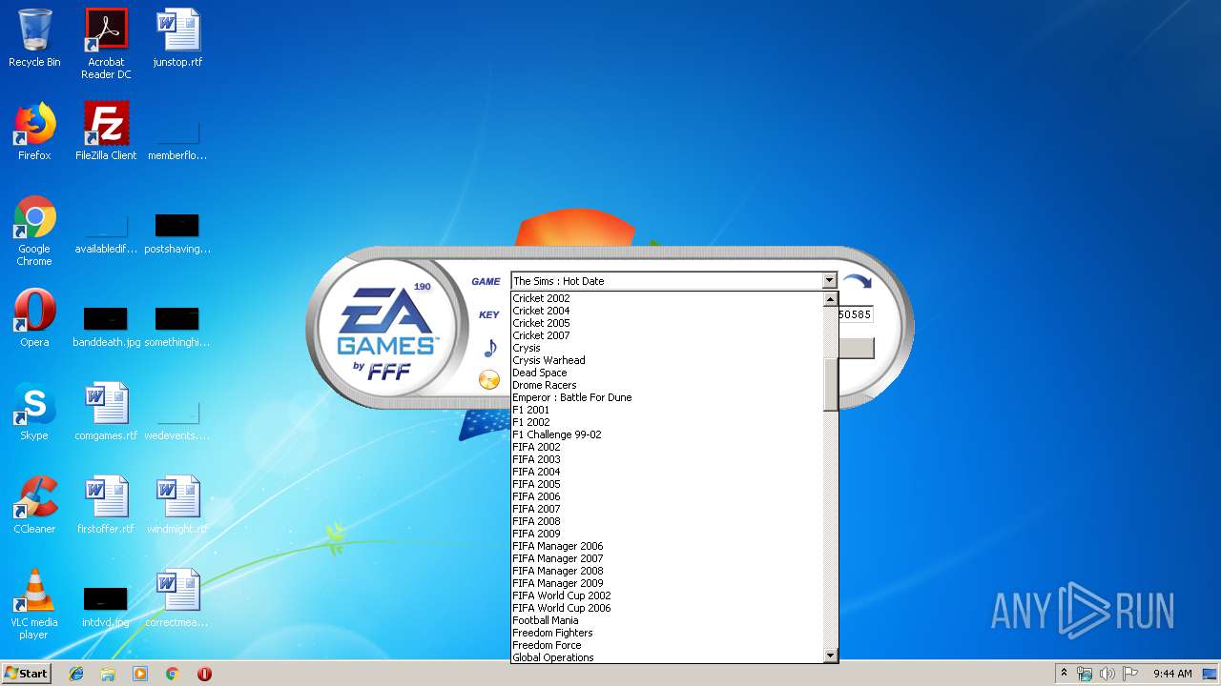Click the game list scrollbar thumb
This screenshot has width=1221, height=686.
(x=830, y=385)
